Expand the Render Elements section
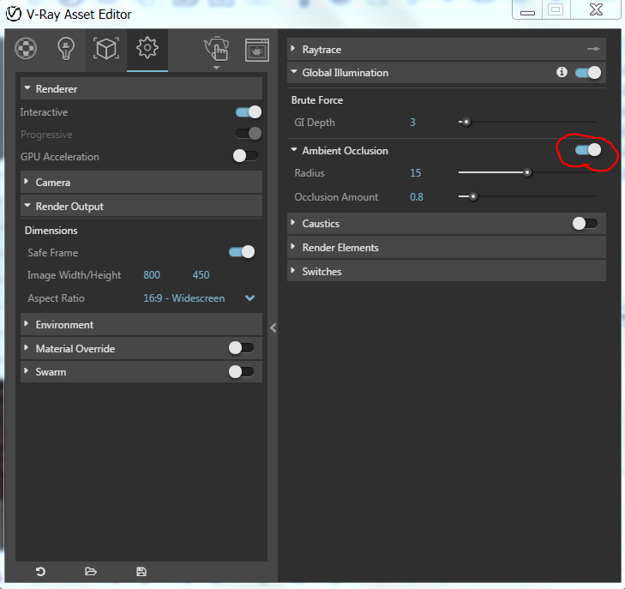 [447, 248]
